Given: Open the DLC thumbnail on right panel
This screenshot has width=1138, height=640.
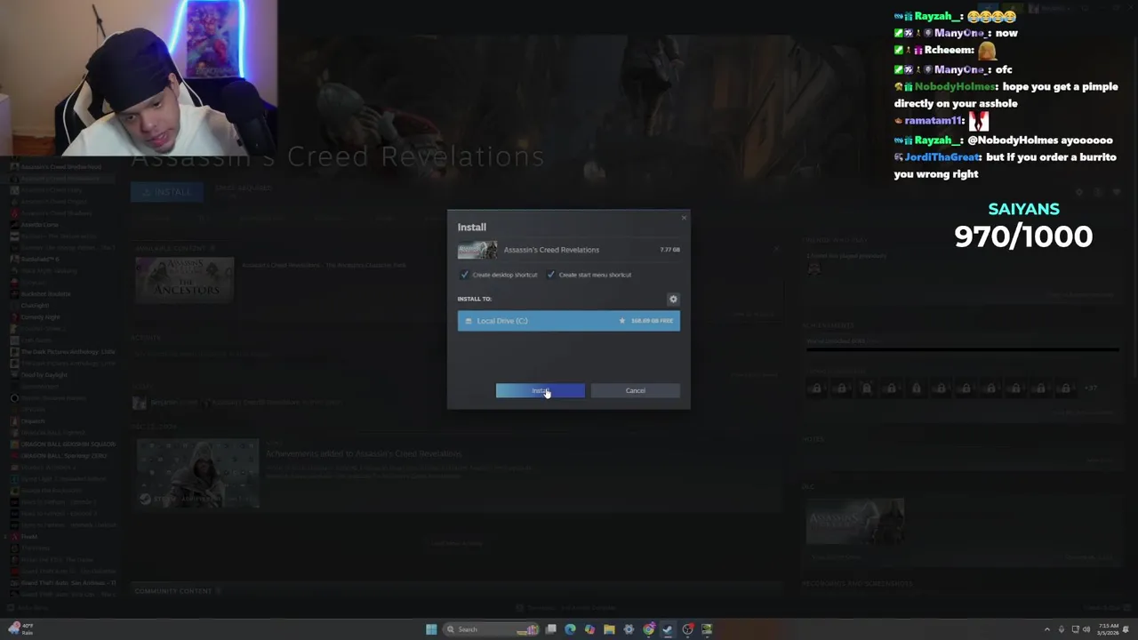Looking at the screenshot, I should click(x=854, y=521).
